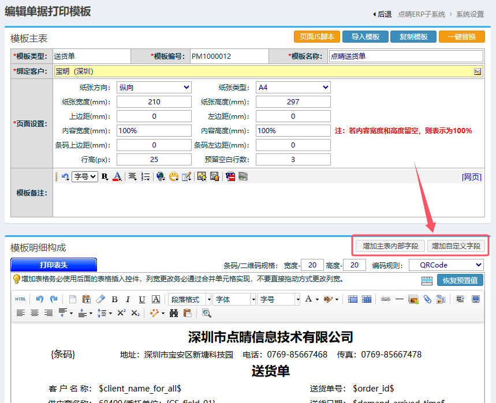Open the 纸张类型 A4 dropdown
This screenshot has width=496, height=403.
point(293,87)
